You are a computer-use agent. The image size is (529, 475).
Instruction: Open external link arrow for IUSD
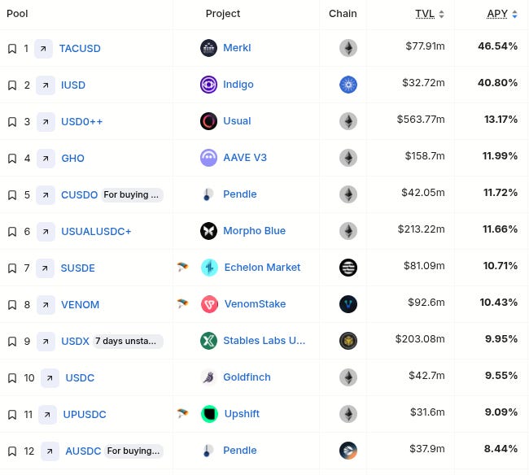(x=46, y=85)
